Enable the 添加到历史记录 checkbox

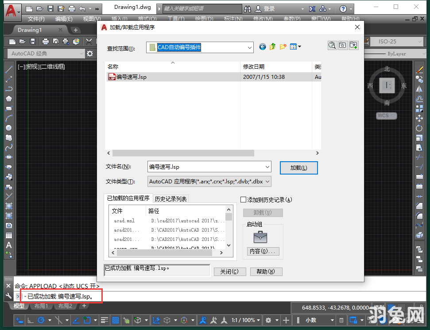click(243, 200)
